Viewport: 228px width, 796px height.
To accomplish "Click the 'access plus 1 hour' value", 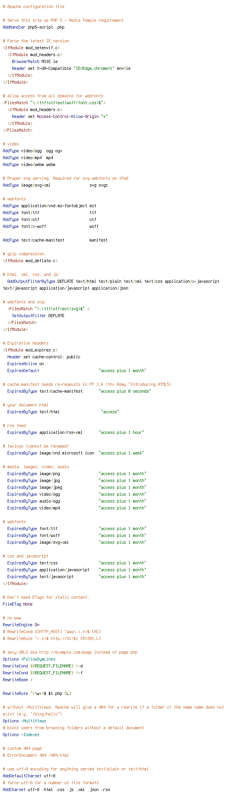I will coord(121,432).
